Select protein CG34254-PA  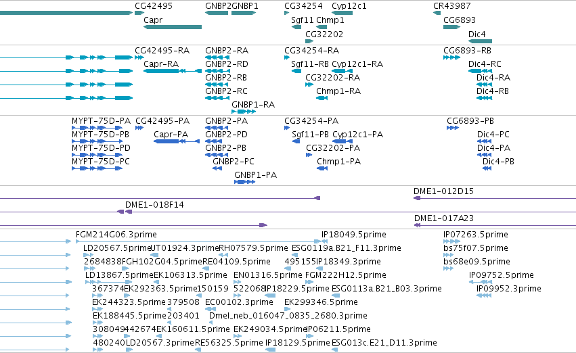311,121
